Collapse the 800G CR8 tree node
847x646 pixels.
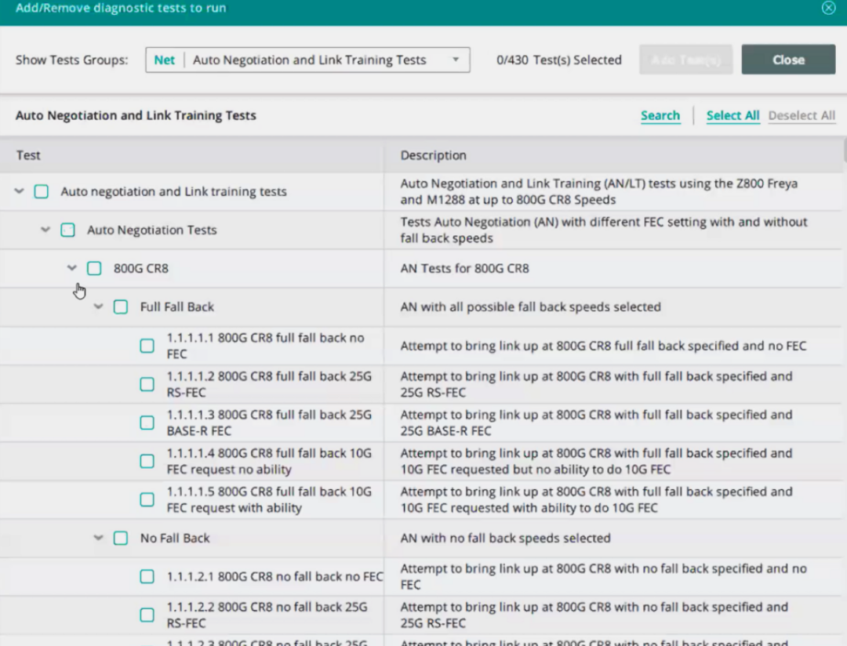point(72,268)
